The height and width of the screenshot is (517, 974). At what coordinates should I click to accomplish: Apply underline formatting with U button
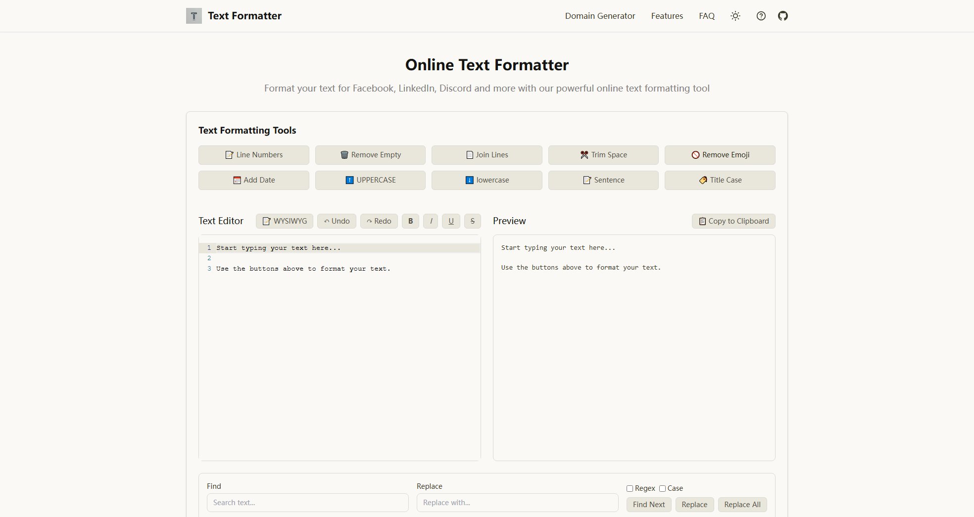[451, 221]
